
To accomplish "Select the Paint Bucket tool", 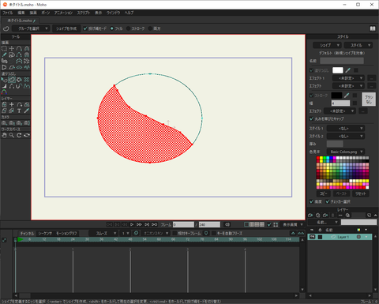I will click(x=19, y=80).
